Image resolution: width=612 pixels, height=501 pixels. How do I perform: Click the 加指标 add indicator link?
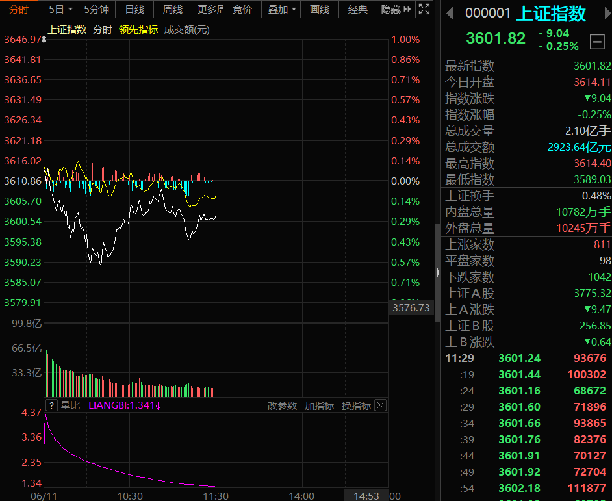point(319,405)
